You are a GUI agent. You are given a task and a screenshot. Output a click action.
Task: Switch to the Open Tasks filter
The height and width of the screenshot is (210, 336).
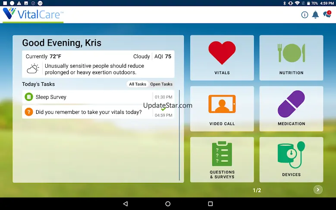point(161,84)
